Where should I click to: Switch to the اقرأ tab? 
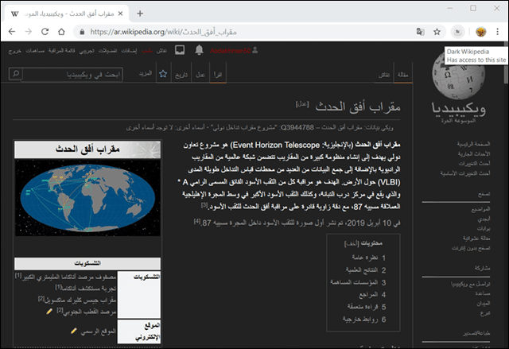pos(218,75)
